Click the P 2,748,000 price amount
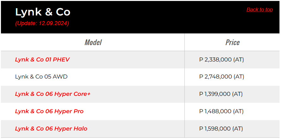This screenshot has width=282, height=140. coord(215,77)
